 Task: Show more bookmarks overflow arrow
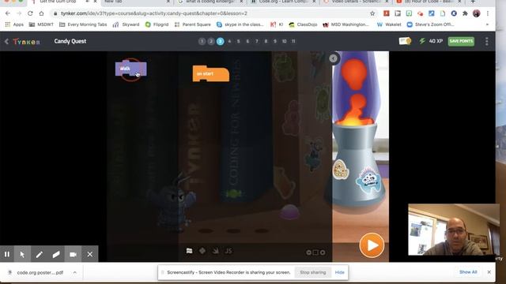point(487,24)
